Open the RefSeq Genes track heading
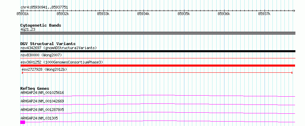Image resolution: width=305 pixels, height=126 pixels. point(35,88)
